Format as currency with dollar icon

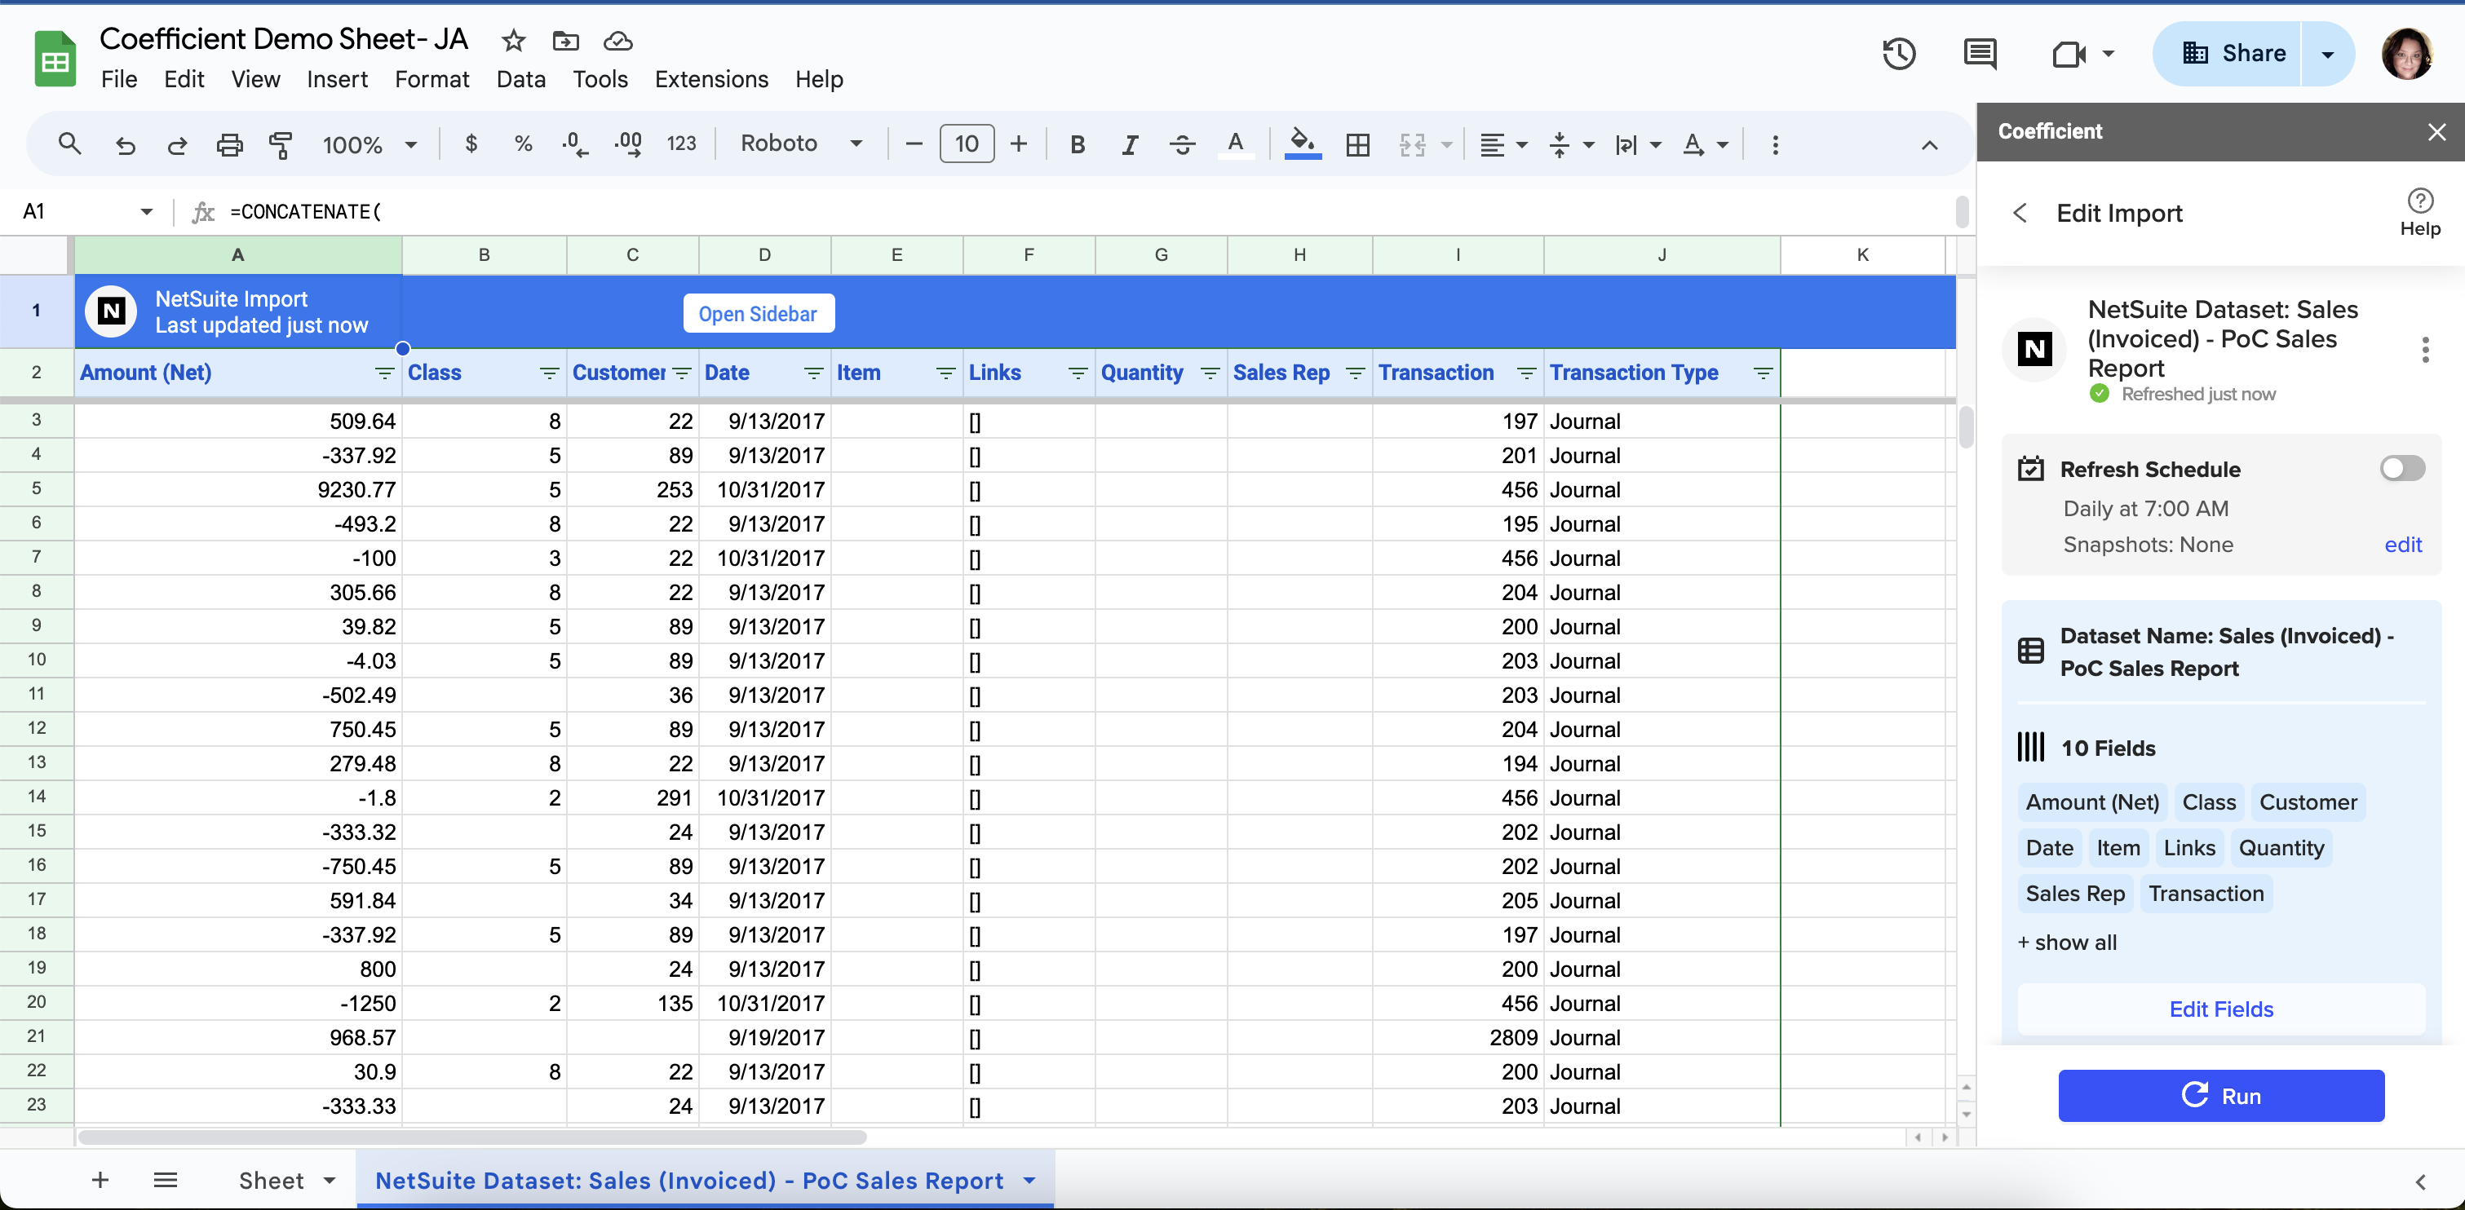coord(471,144)
